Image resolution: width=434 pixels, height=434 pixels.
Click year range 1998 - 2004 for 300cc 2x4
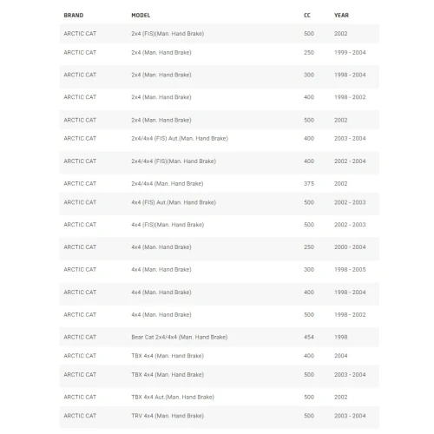pos(350,75)
